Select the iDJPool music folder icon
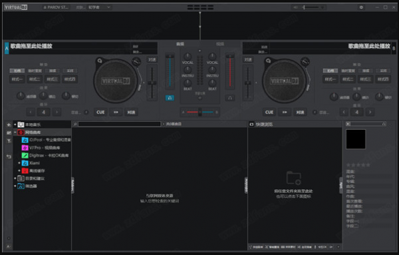This screenshot has width=399, height=255. pos(25,140)
